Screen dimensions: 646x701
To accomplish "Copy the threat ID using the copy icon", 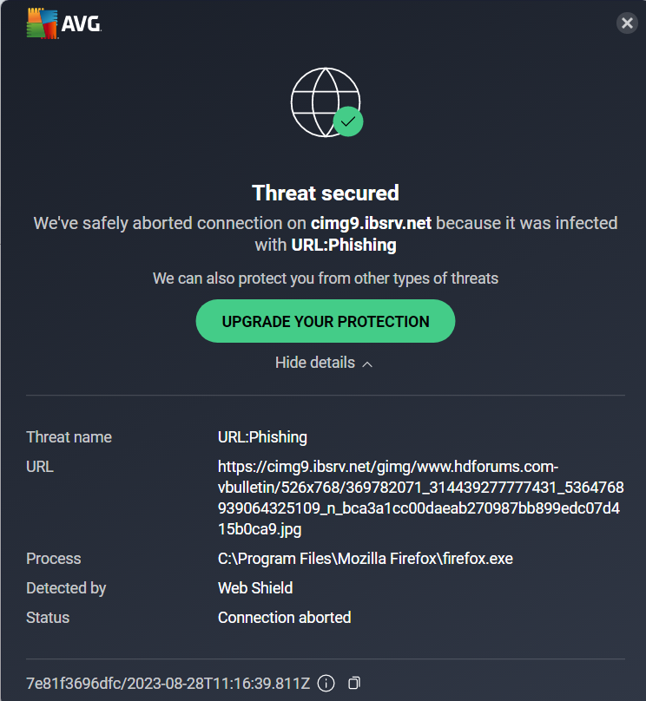I will click(x=353, y=684).
